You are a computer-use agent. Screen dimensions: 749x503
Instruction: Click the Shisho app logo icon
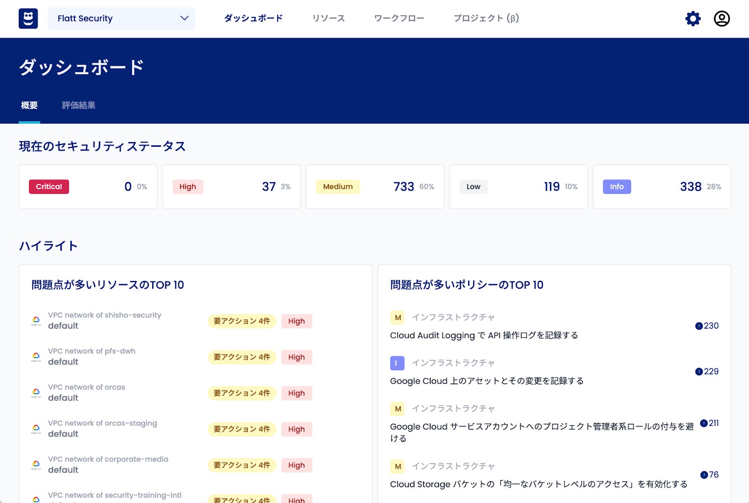(28, 19)
